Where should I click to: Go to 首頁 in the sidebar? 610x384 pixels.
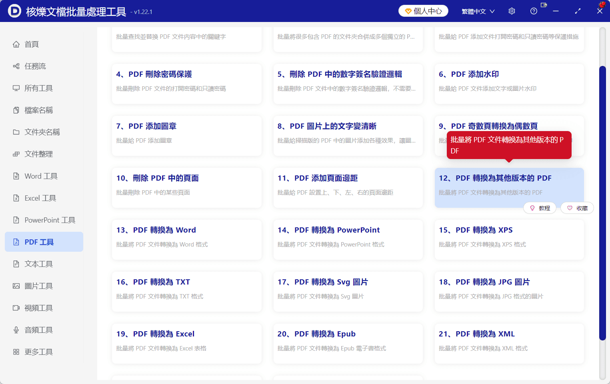[44, 44]
